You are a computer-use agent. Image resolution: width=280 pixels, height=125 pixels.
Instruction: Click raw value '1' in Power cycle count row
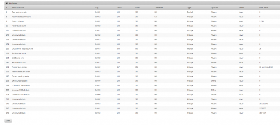(260, 26)
